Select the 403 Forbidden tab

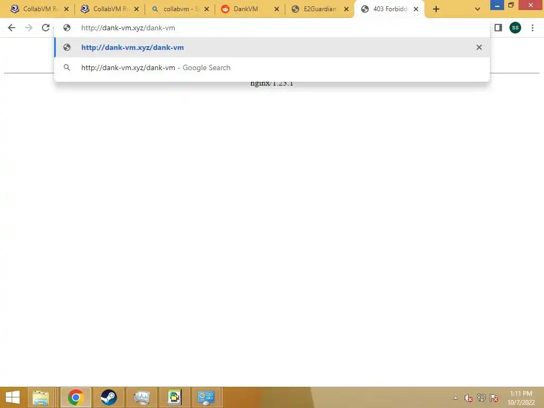tap(389, 9)
